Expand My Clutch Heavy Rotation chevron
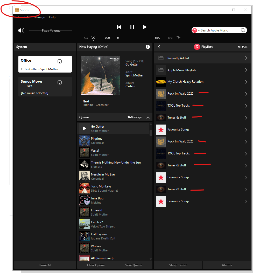This screenshot has height=273, width=253. click(246, 82)
